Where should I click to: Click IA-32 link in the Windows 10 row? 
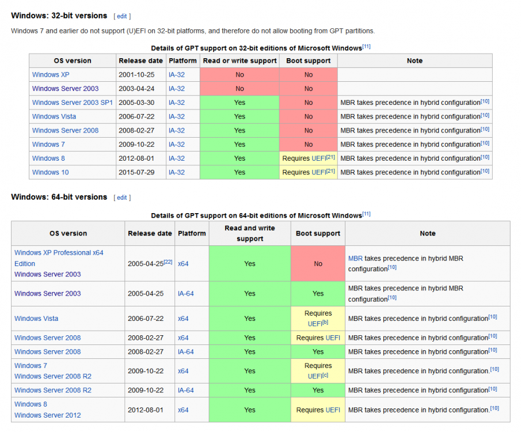coord(177,172)
